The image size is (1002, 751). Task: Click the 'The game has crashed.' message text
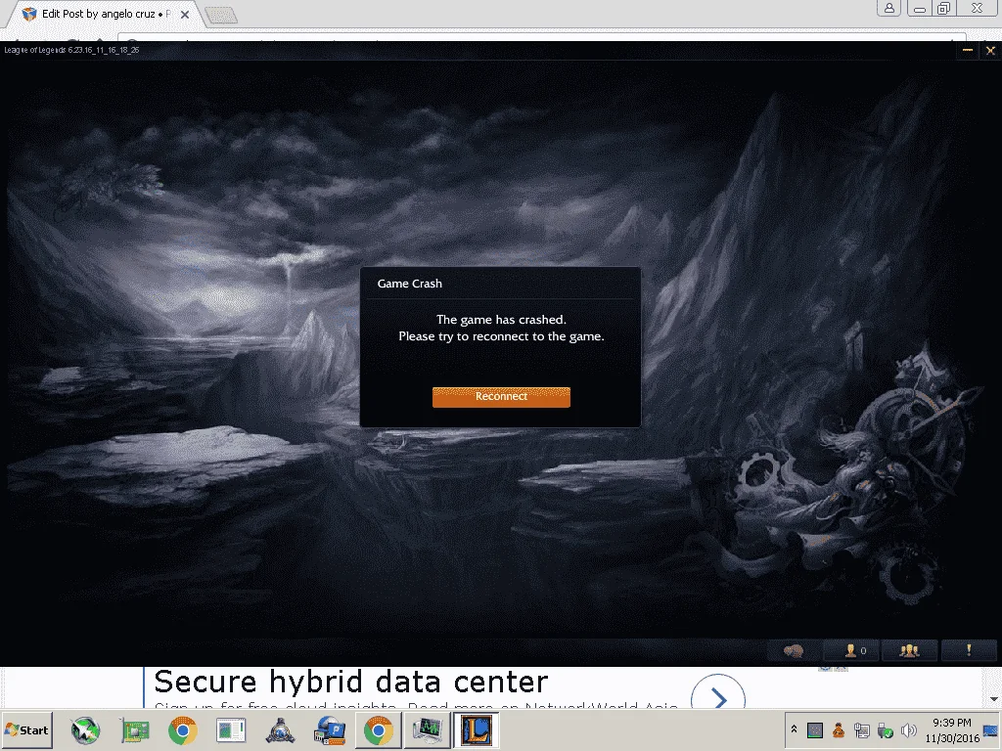point(501,320)
